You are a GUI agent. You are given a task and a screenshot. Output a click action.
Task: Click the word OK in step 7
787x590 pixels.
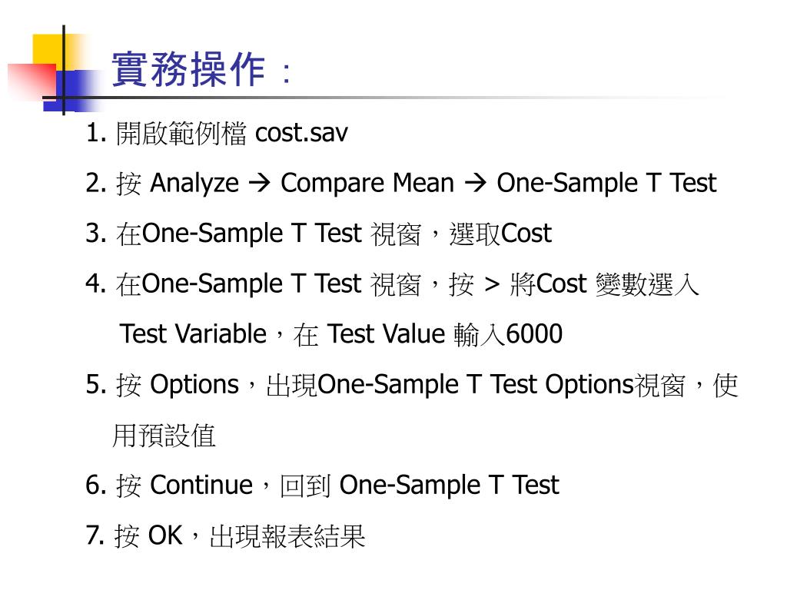coord(165,535)
